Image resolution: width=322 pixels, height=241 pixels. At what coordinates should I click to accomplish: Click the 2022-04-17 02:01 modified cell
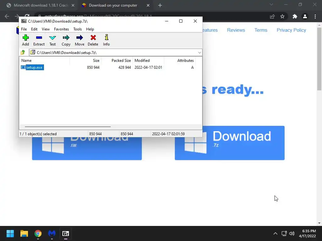coord(148,67)
